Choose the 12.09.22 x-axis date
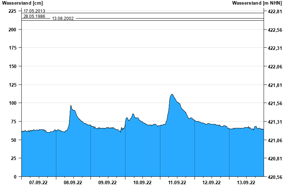285x196 pixels. (x=212, y=183)
